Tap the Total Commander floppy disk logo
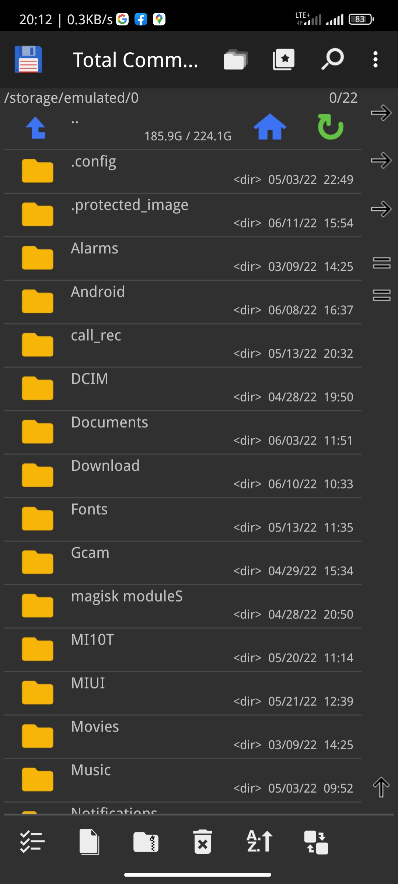The height and width of the screenshot is (884, 398). click(28, 59)
